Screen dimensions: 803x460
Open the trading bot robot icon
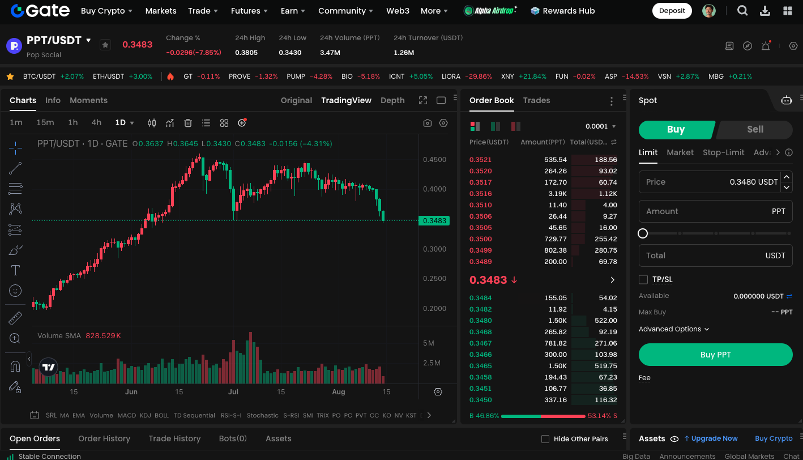(787, 100)
